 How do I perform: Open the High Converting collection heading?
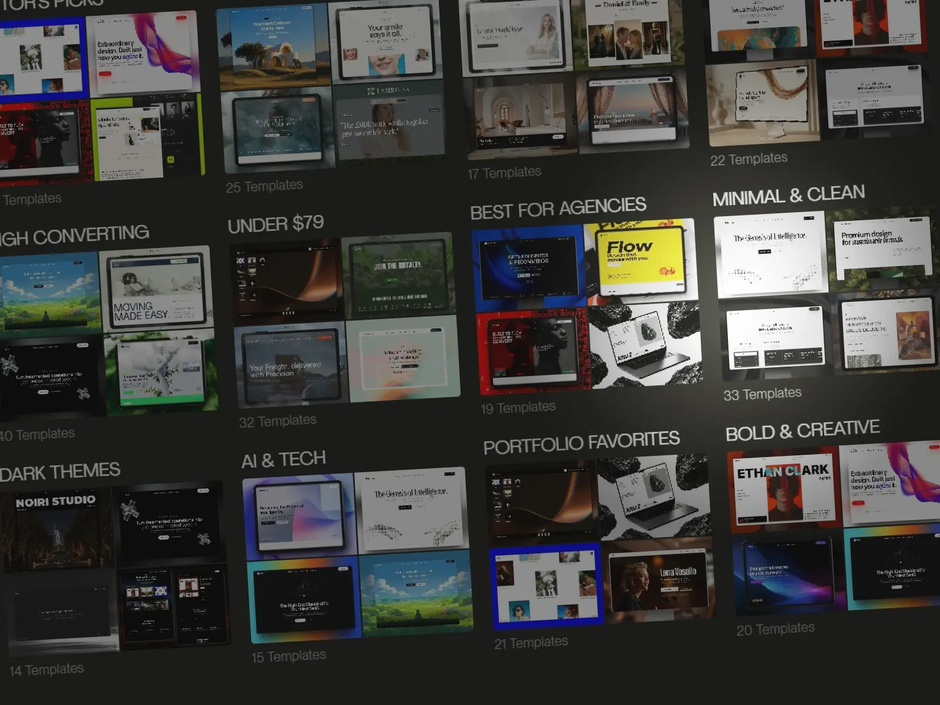click(x=73, y=236)
